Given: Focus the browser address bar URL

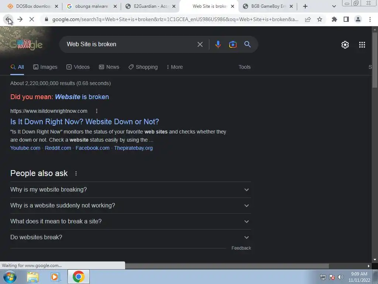Looking at the screenshot, I should coord(175,19).
